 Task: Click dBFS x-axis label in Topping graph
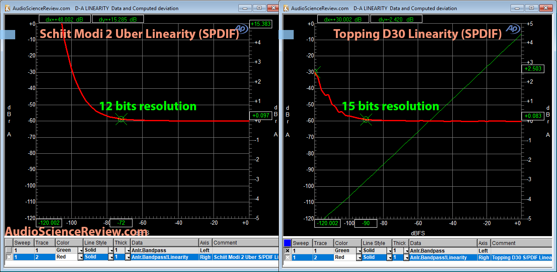417,233
